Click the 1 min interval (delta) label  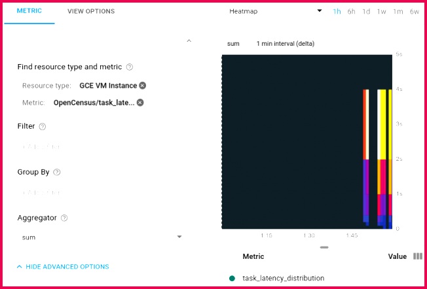click(286, 44)
